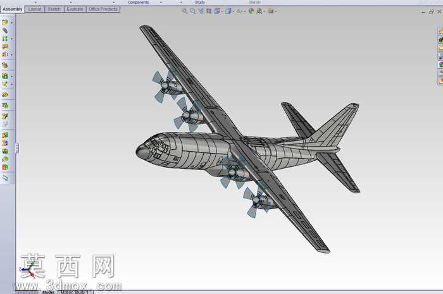Click the Previous View icon
This screenshot has width=443, height=294.
click(201, 11)
